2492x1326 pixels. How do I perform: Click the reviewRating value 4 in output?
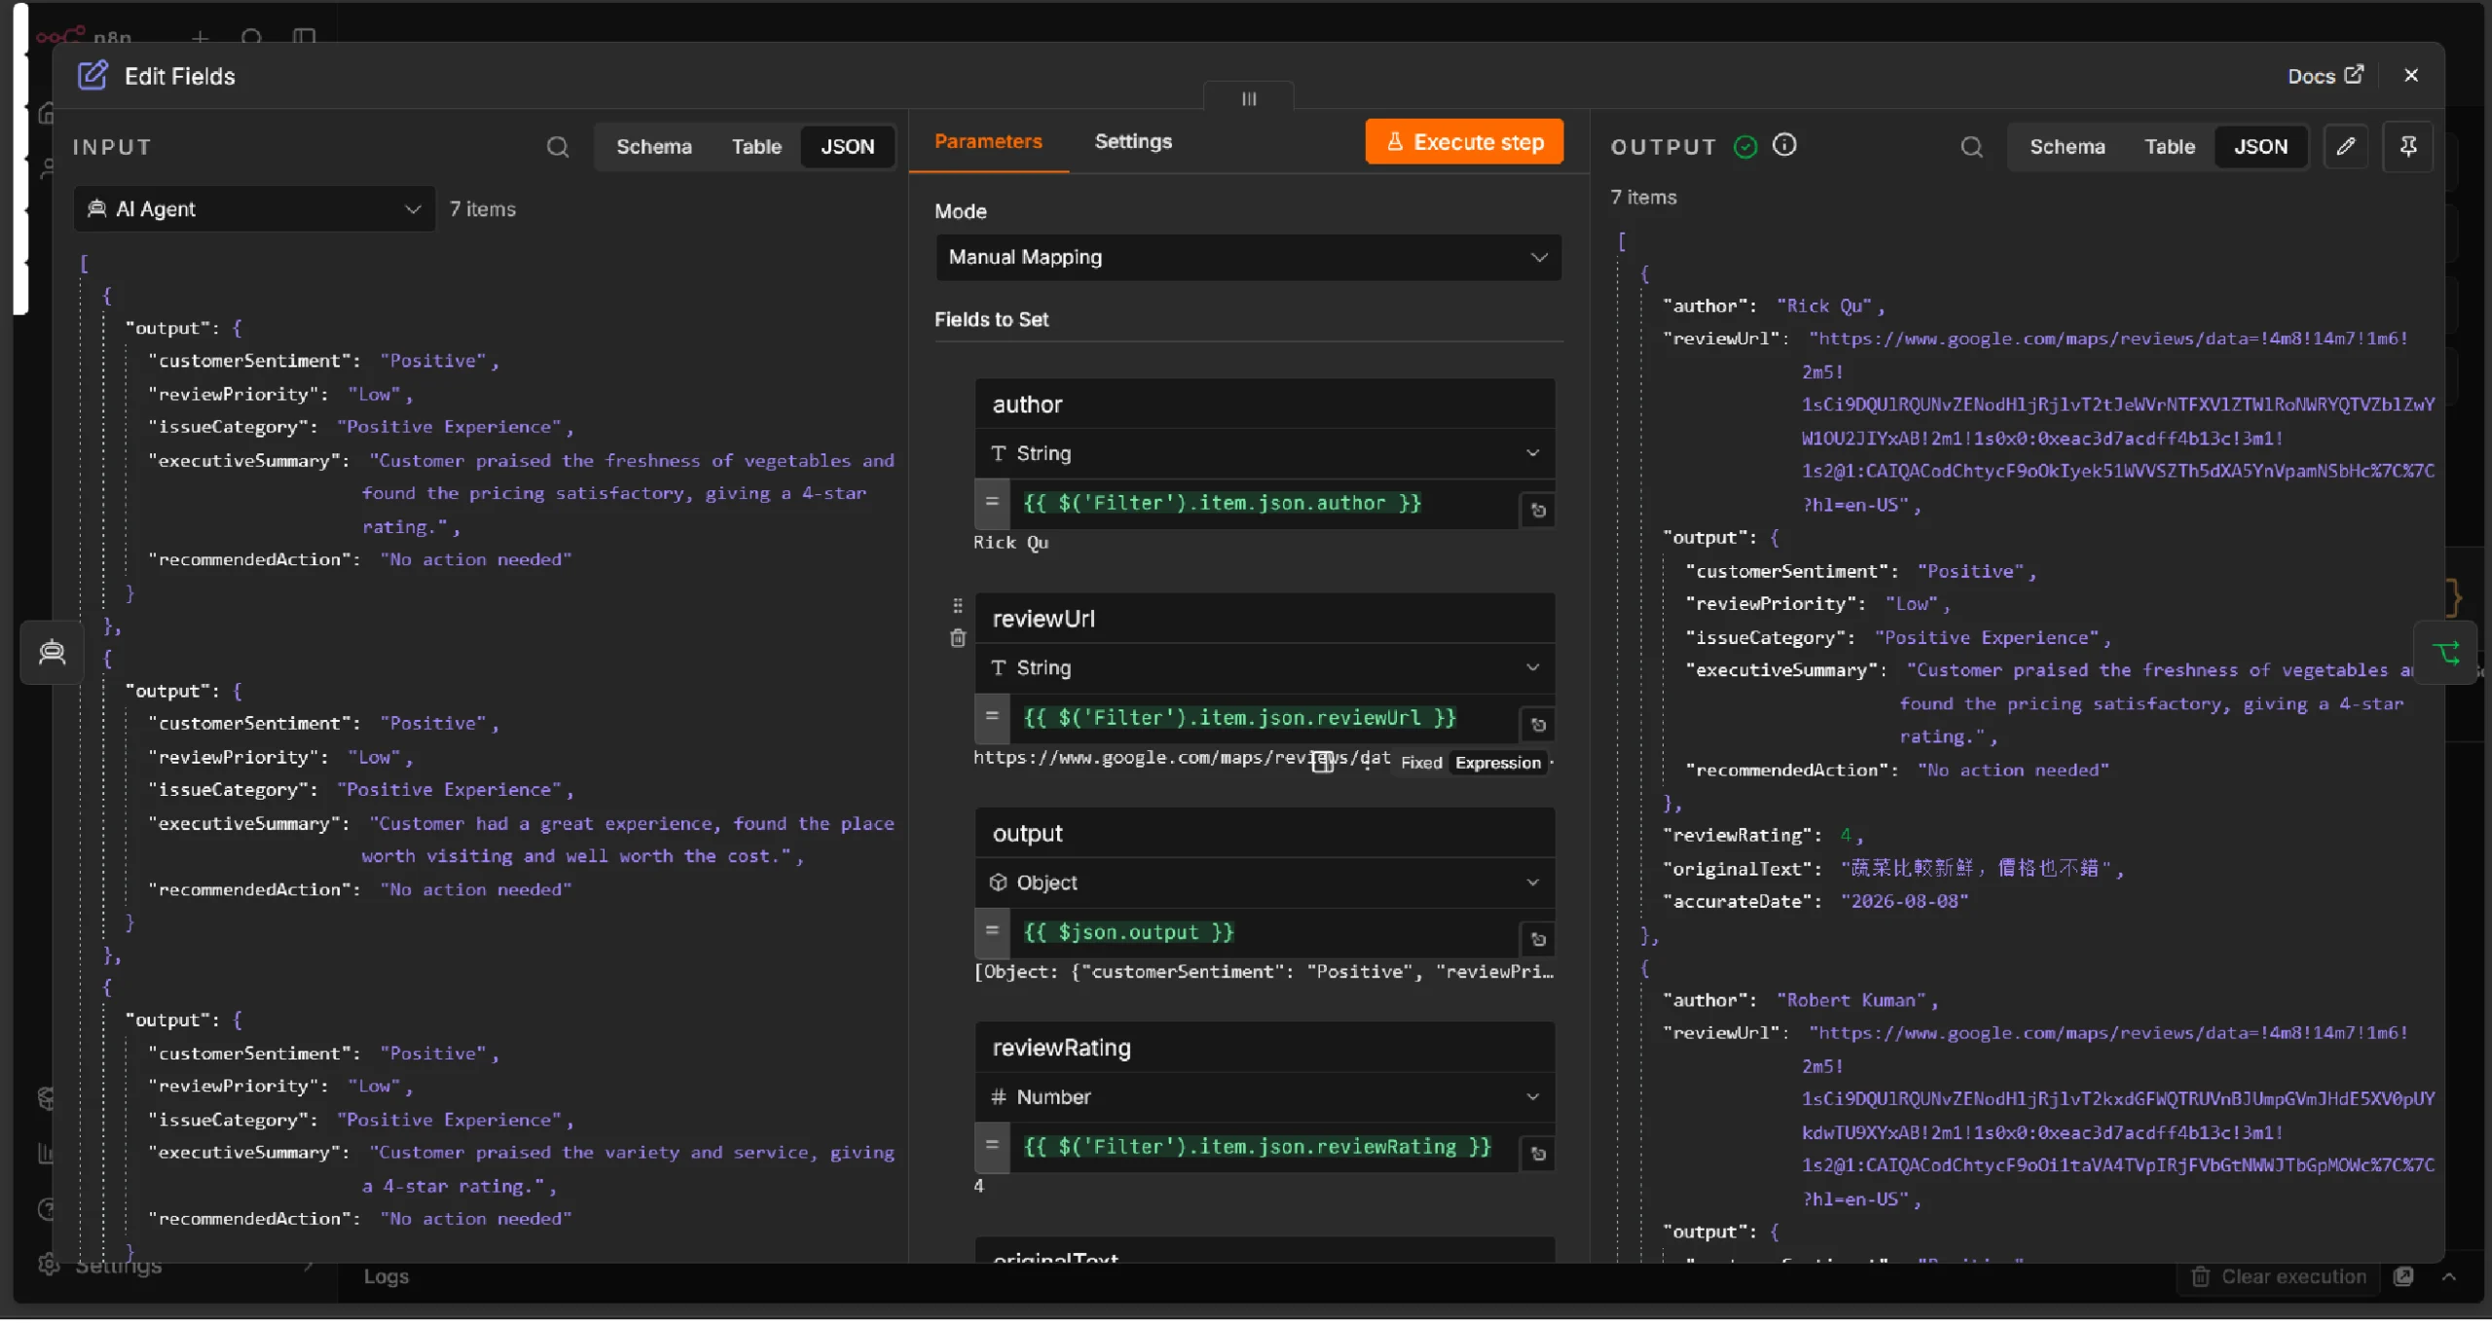click(1846, 836)
